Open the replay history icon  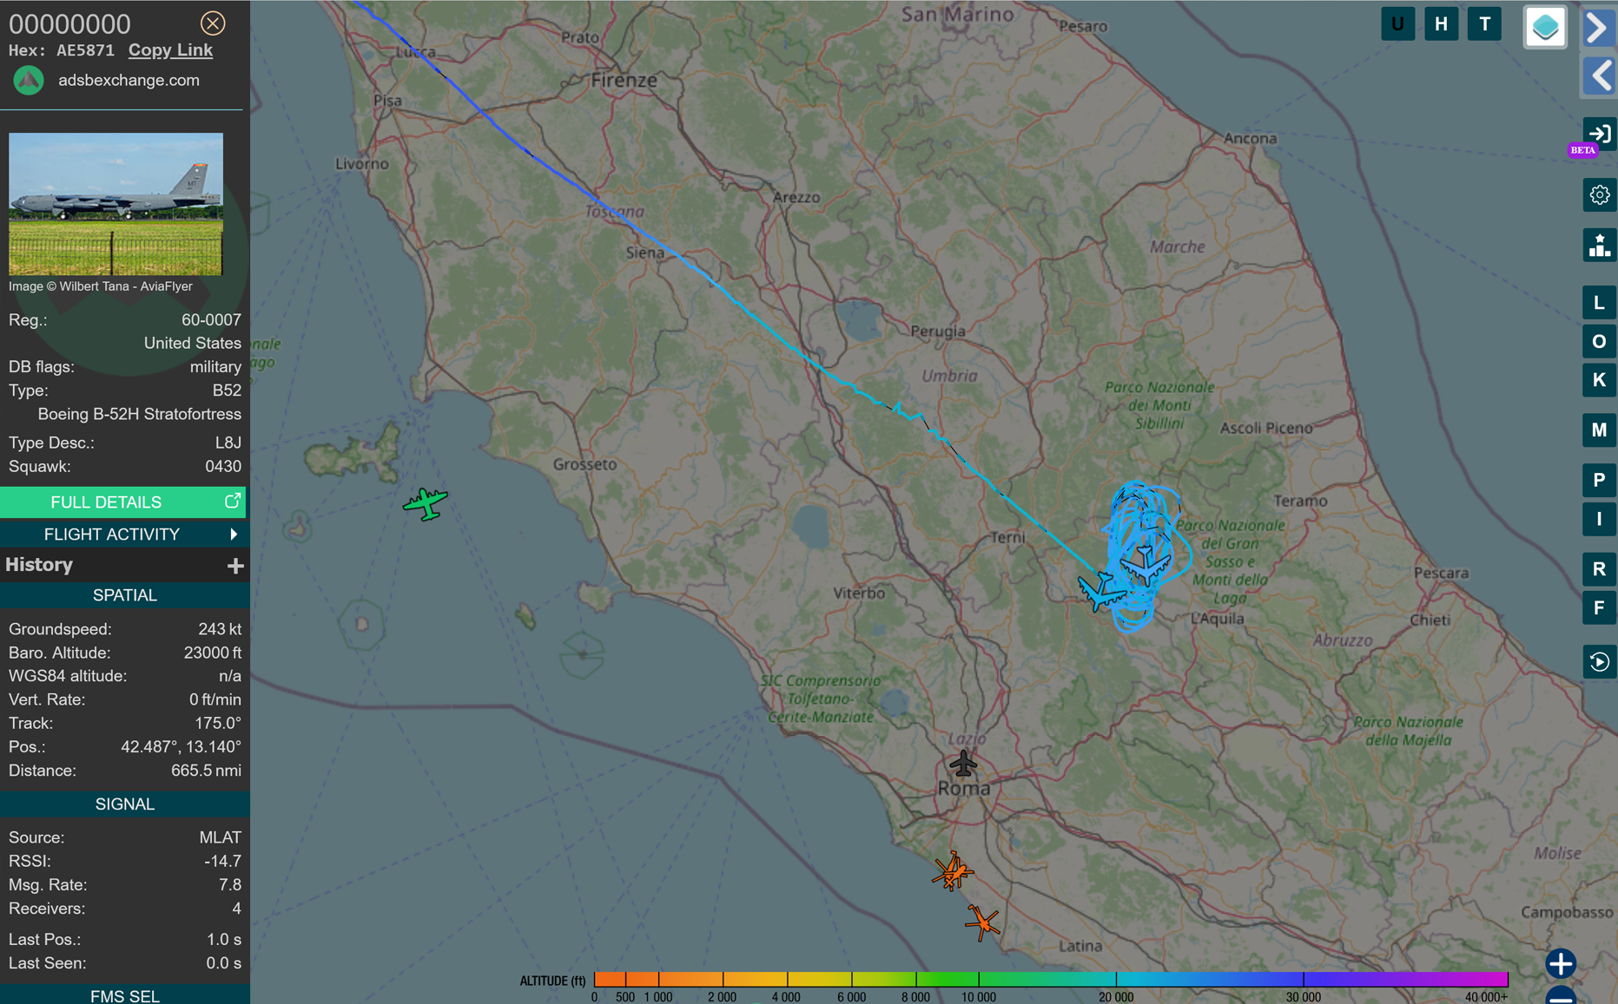pyautogui.click(x=1599, y=662)
